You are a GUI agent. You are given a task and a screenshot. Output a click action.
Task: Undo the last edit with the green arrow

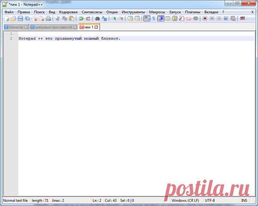[81, 18]
